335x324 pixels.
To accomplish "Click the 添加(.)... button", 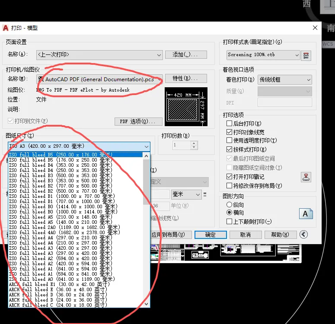I will point(186,55).
